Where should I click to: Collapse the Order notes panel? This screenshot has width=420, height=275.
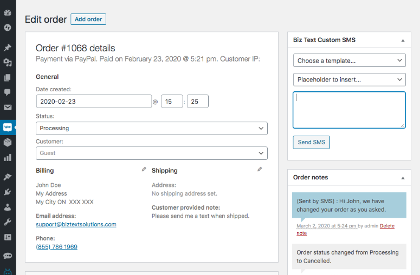pyautogui.click(x=403, y=178)
